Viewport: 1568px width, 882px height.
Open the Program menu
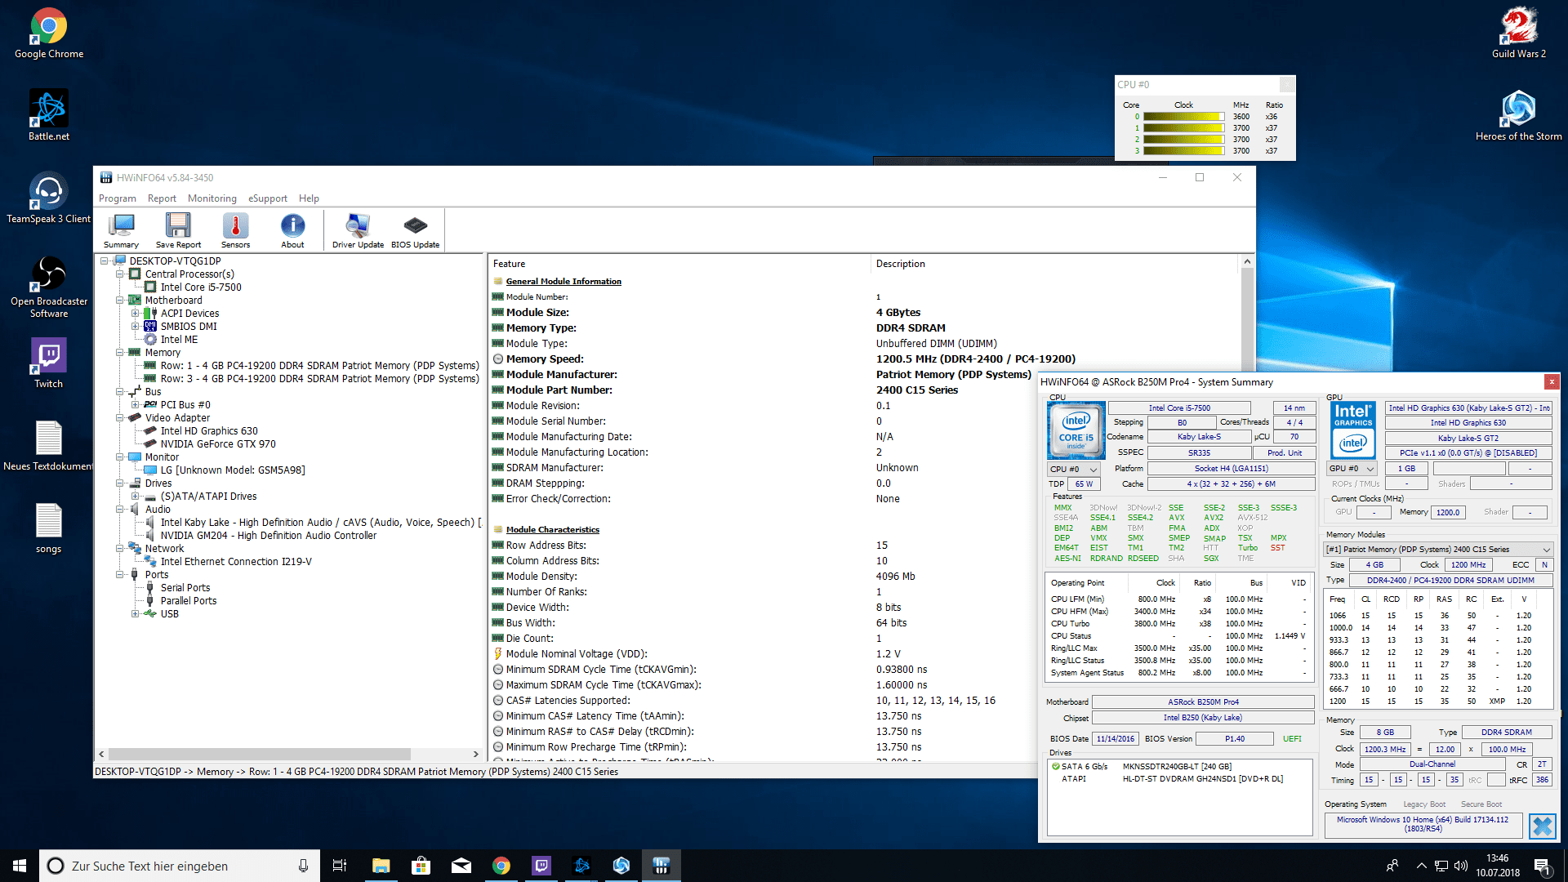tap(118, 198)
